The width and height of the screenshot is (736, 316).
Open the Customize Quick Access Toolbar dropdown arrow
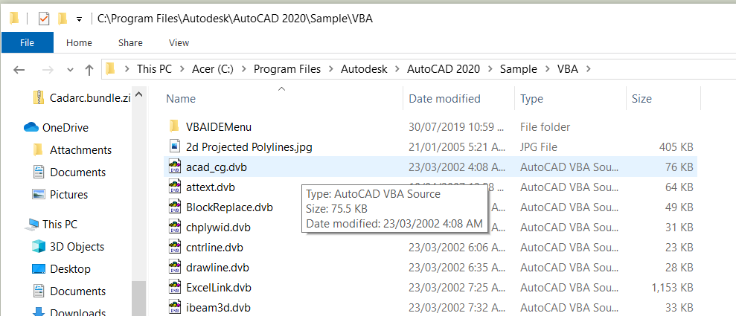pos(80,19)
